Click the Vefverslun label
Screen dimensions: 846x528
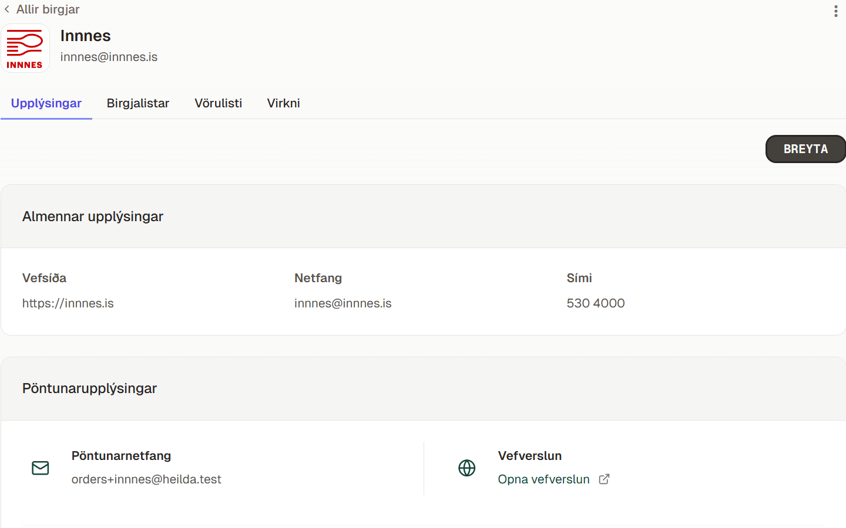[530, 456]
